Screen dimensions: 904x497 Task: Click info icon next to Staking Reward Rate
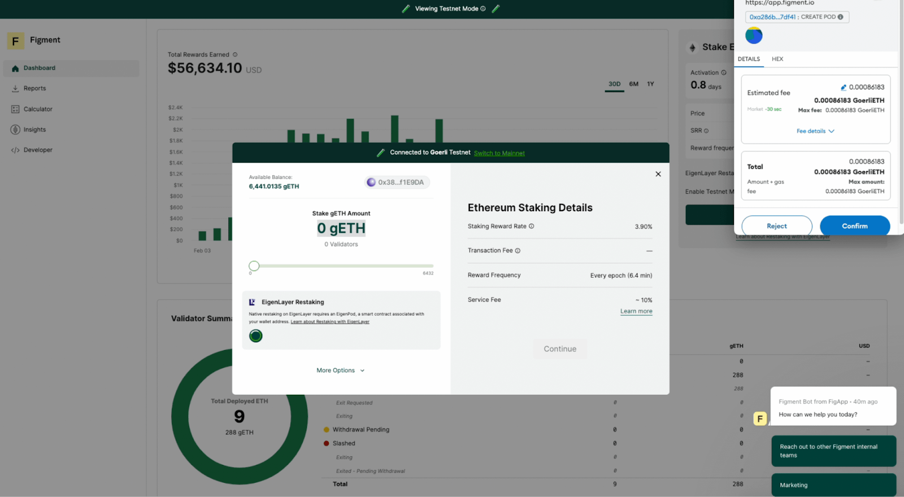[x=531, y=226]
